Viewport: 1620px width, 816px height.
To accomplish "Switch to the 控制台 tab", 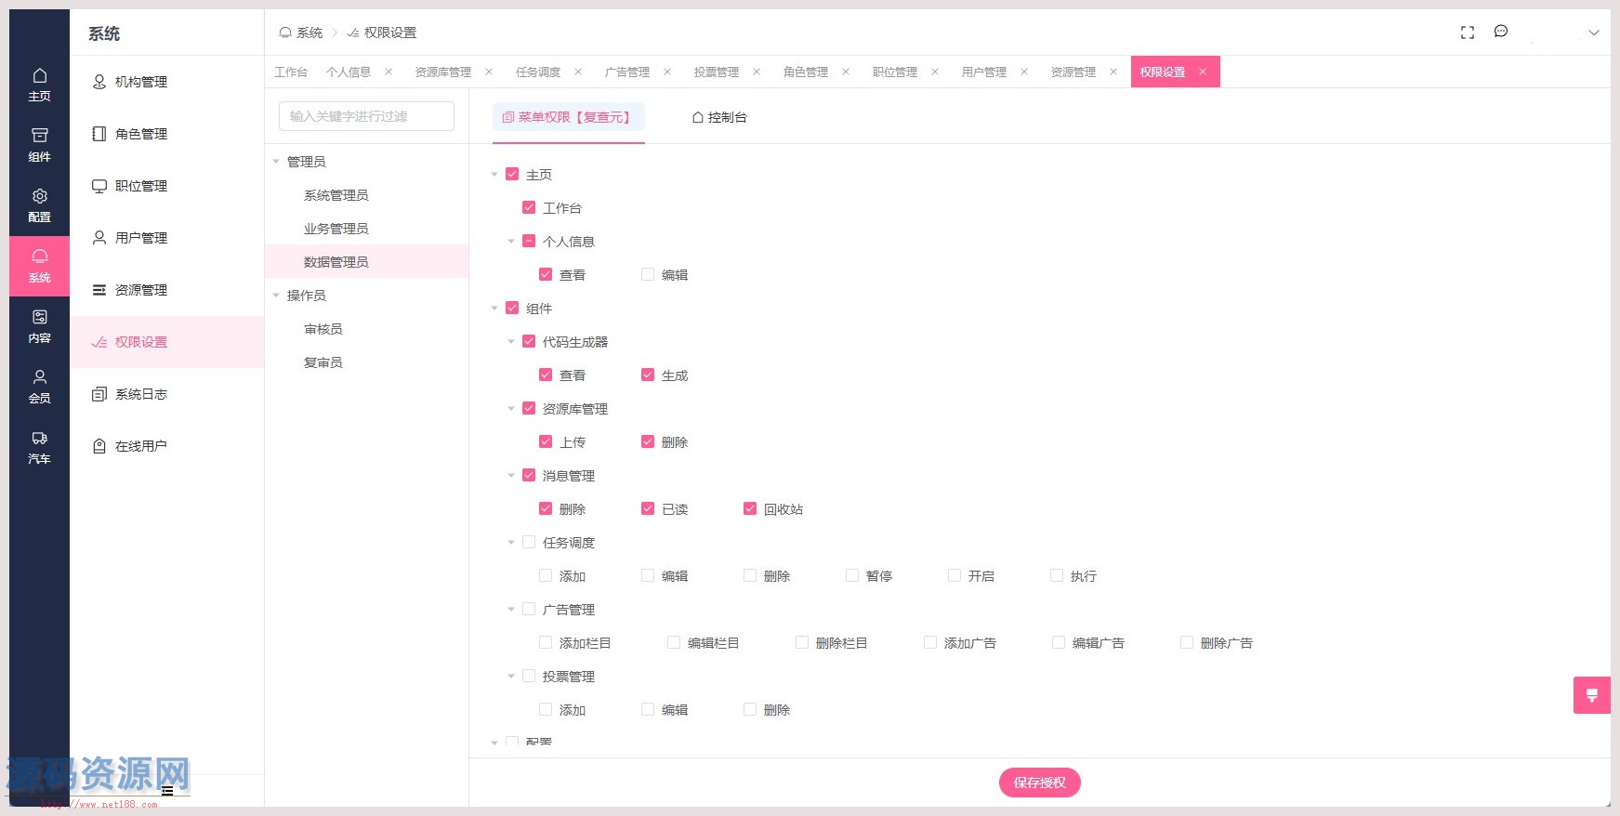I will click(x=719, y=117).
